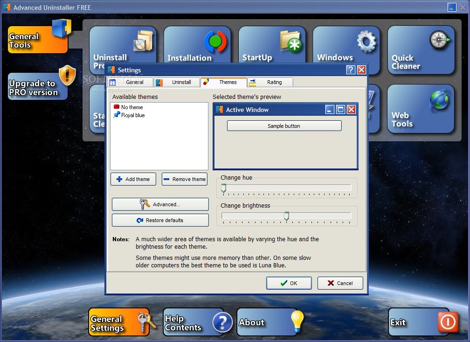Open the Advanced... options button
Image resolution: width=470 pixels, height=342 pixels.
point(160,204)
